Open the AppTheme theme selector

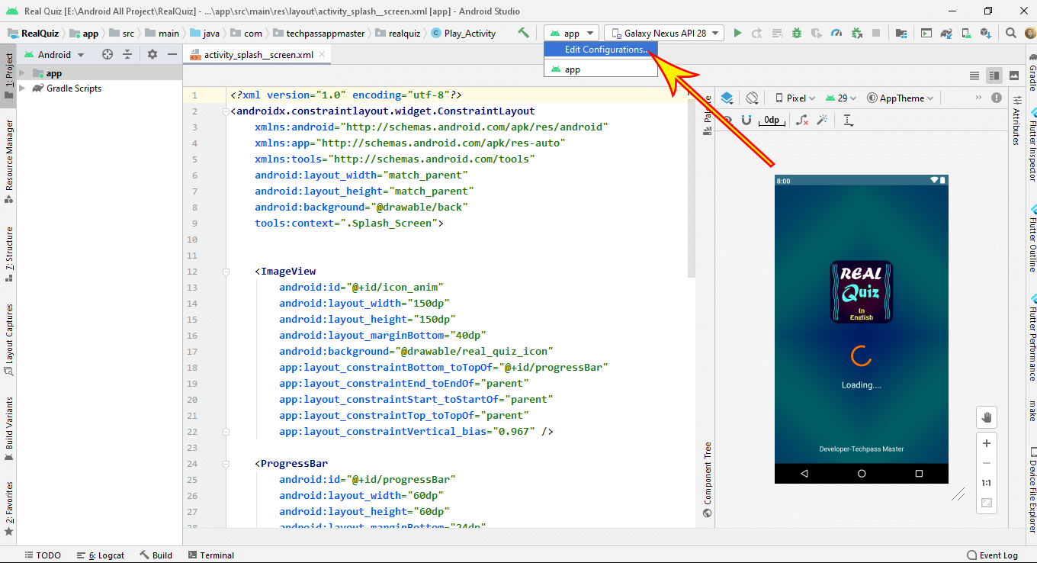click(x=901, y=98)
